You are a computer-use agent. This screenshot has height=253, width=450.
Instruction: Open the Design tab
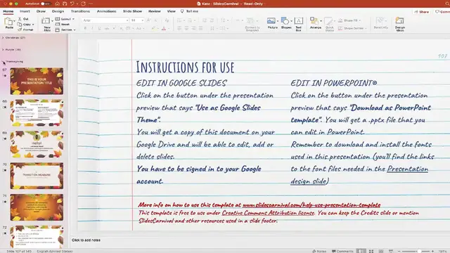(x=58, y=11)
